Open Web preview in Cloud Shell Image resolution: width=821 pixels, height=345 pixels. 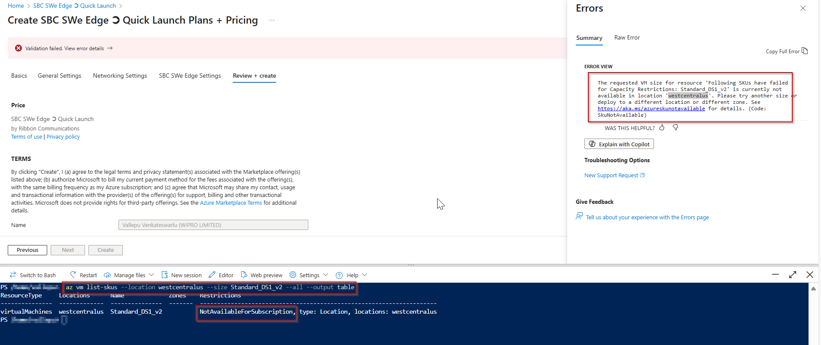coord(262,275)
